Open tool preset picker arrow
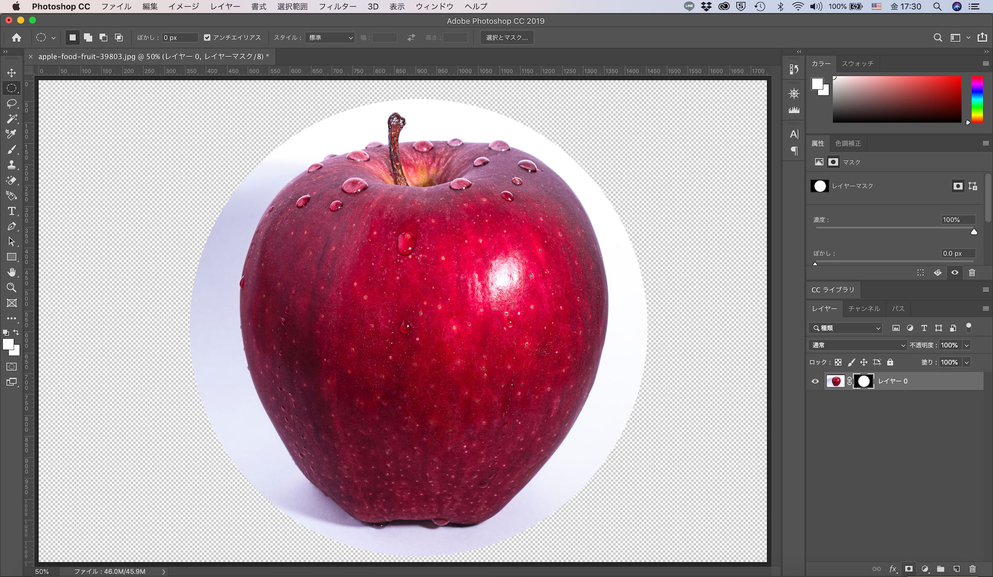 tap(53, 38)
